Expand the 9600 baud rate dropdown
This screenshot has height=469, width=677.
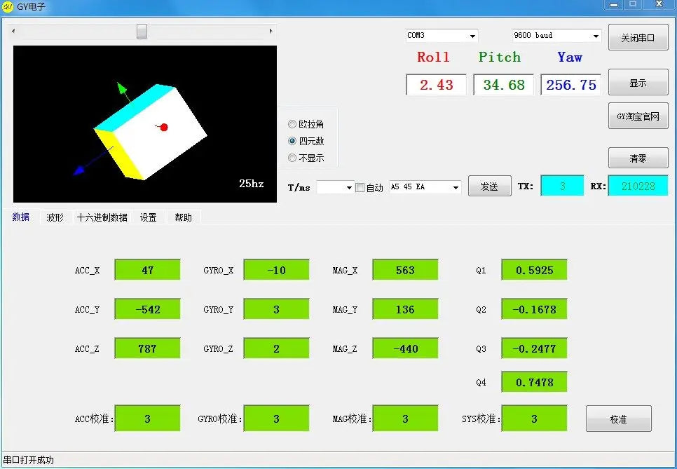point(596,36)
